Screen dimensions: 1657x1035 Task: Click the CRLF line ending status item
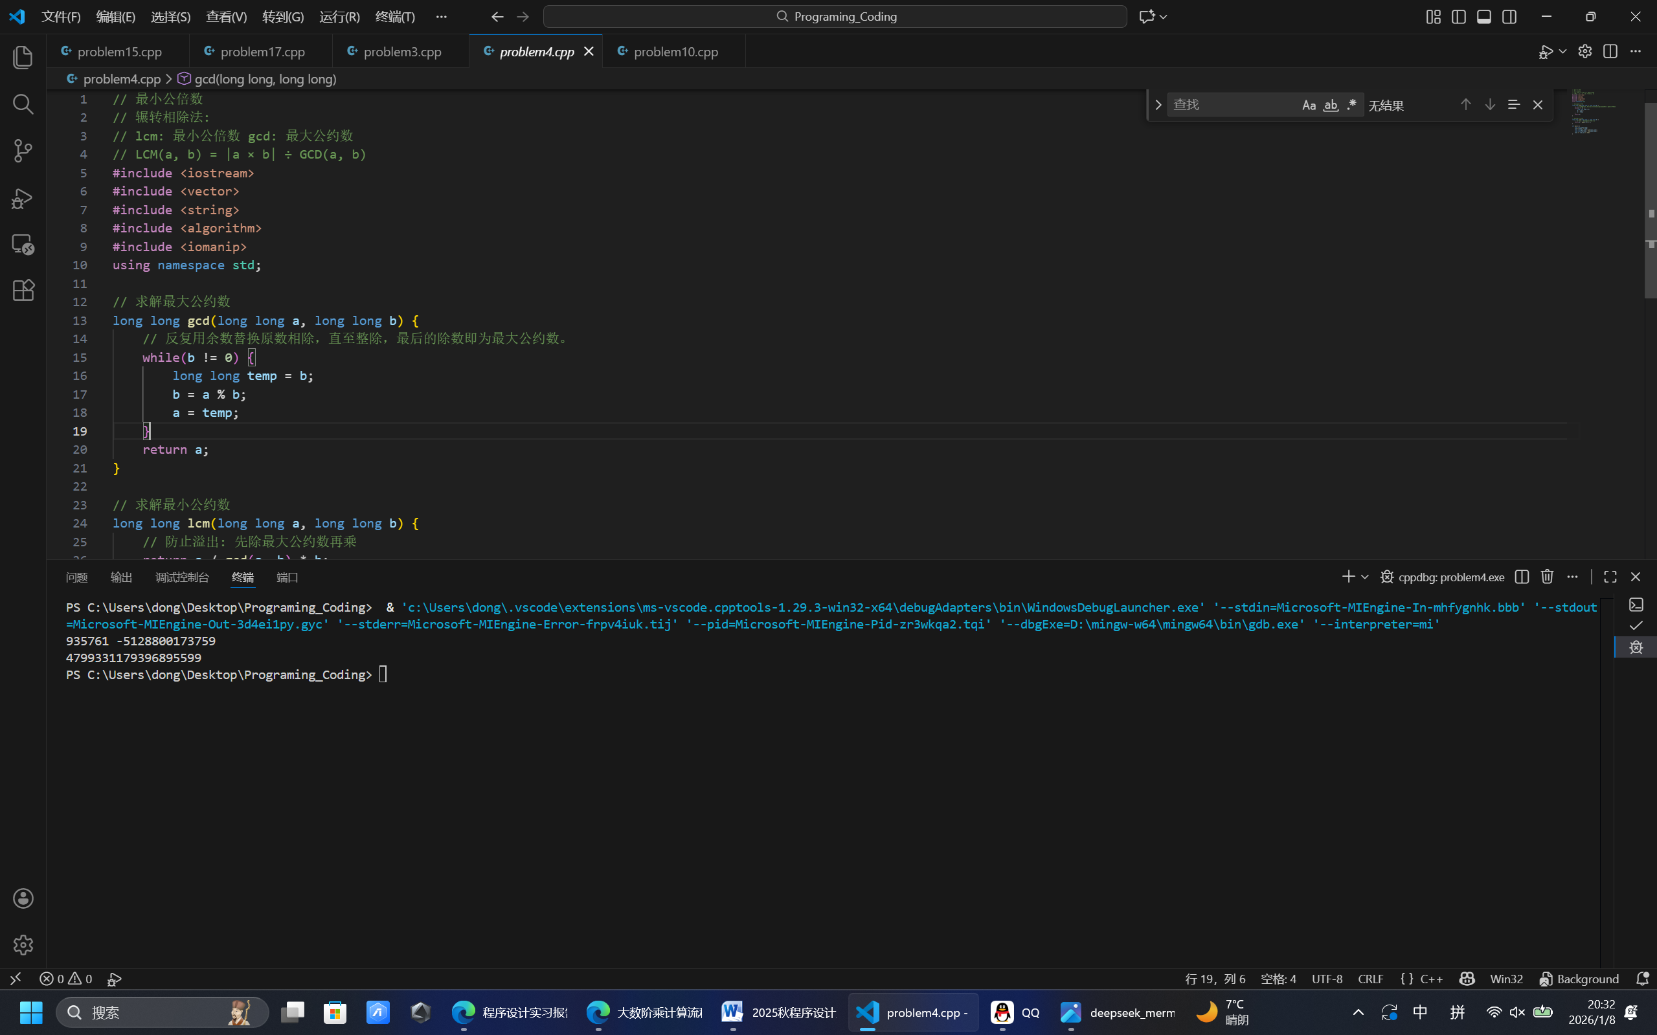[x=1370, y=979]
